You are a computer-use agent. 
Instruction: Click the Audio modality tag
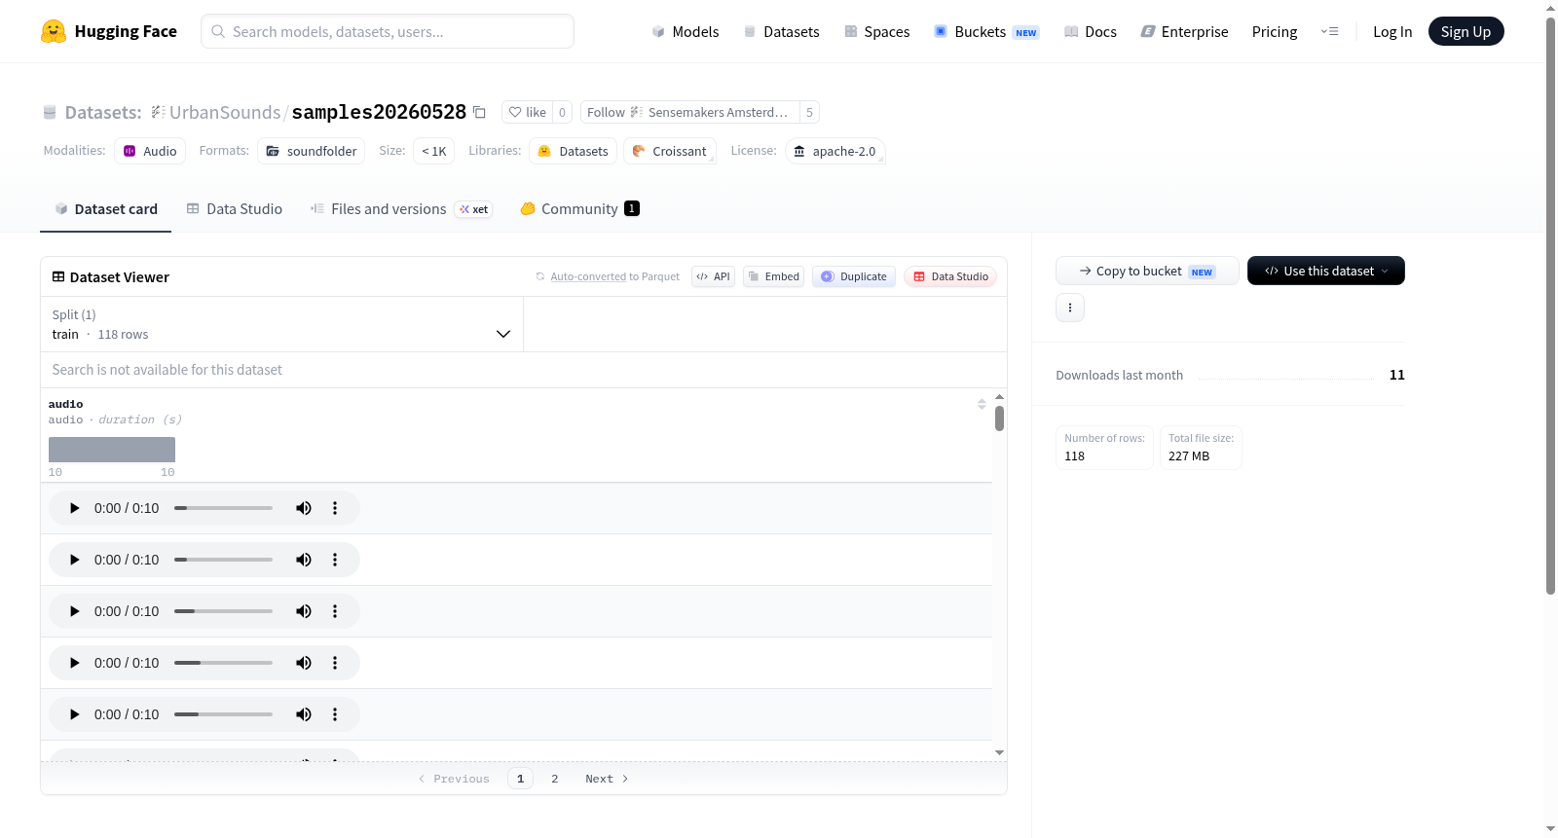150,151
